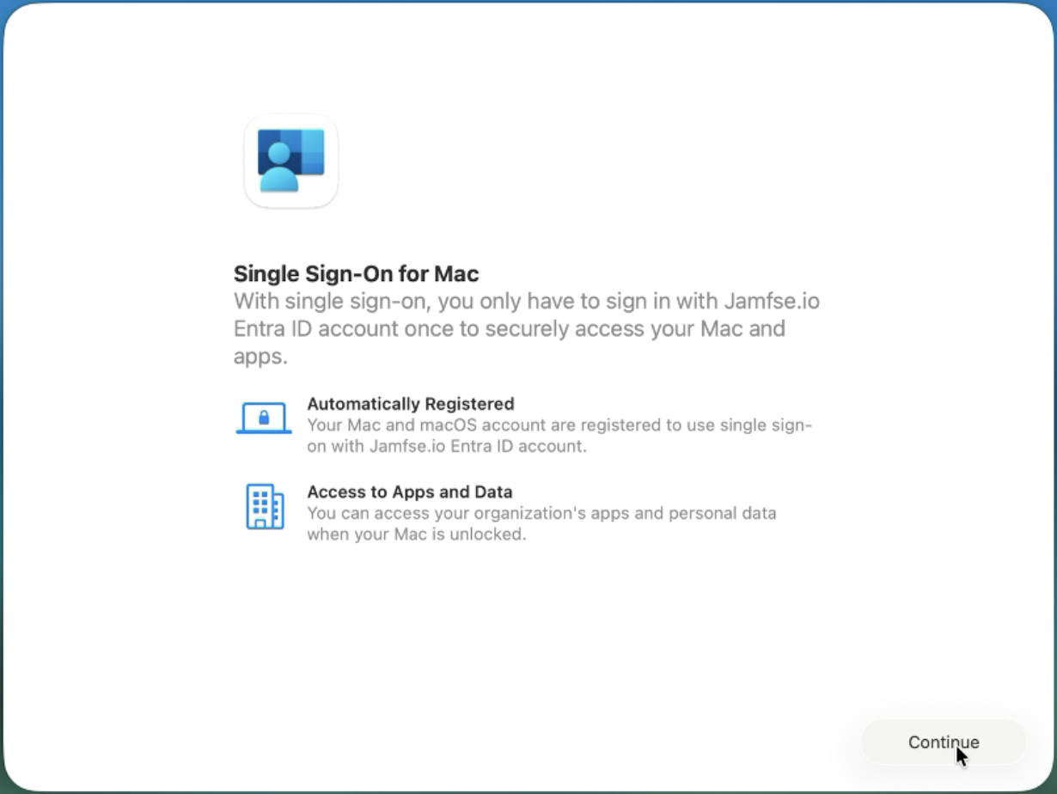The height and width of the screenshot is (794, 1057).
Task: Click the person silhouette in Company Portal icon
Action: tap(278, 169)
